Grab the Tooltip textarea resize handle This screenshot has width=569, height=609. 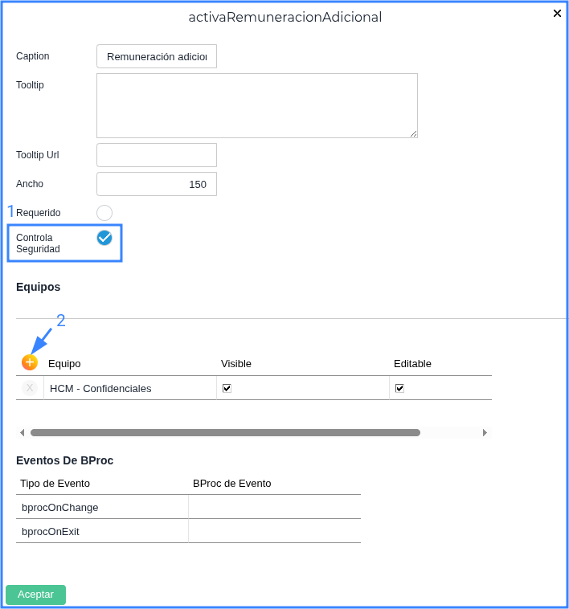point(413,133)
